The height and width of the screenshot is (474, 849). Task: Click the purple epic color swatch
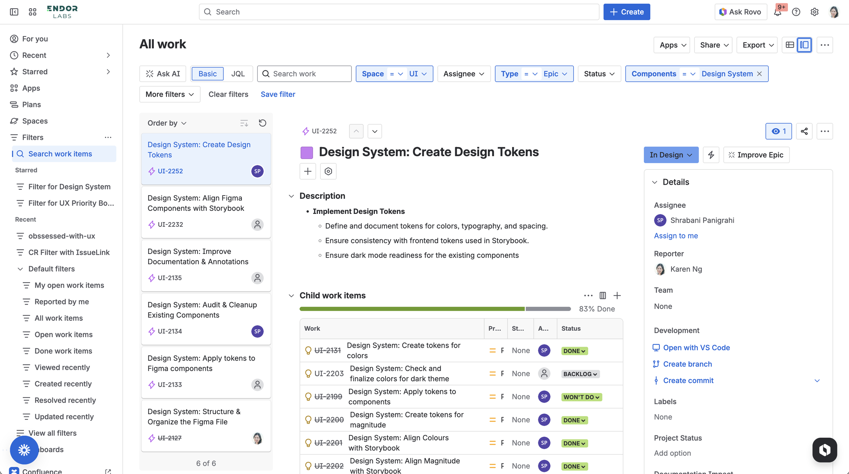point(306,152)
